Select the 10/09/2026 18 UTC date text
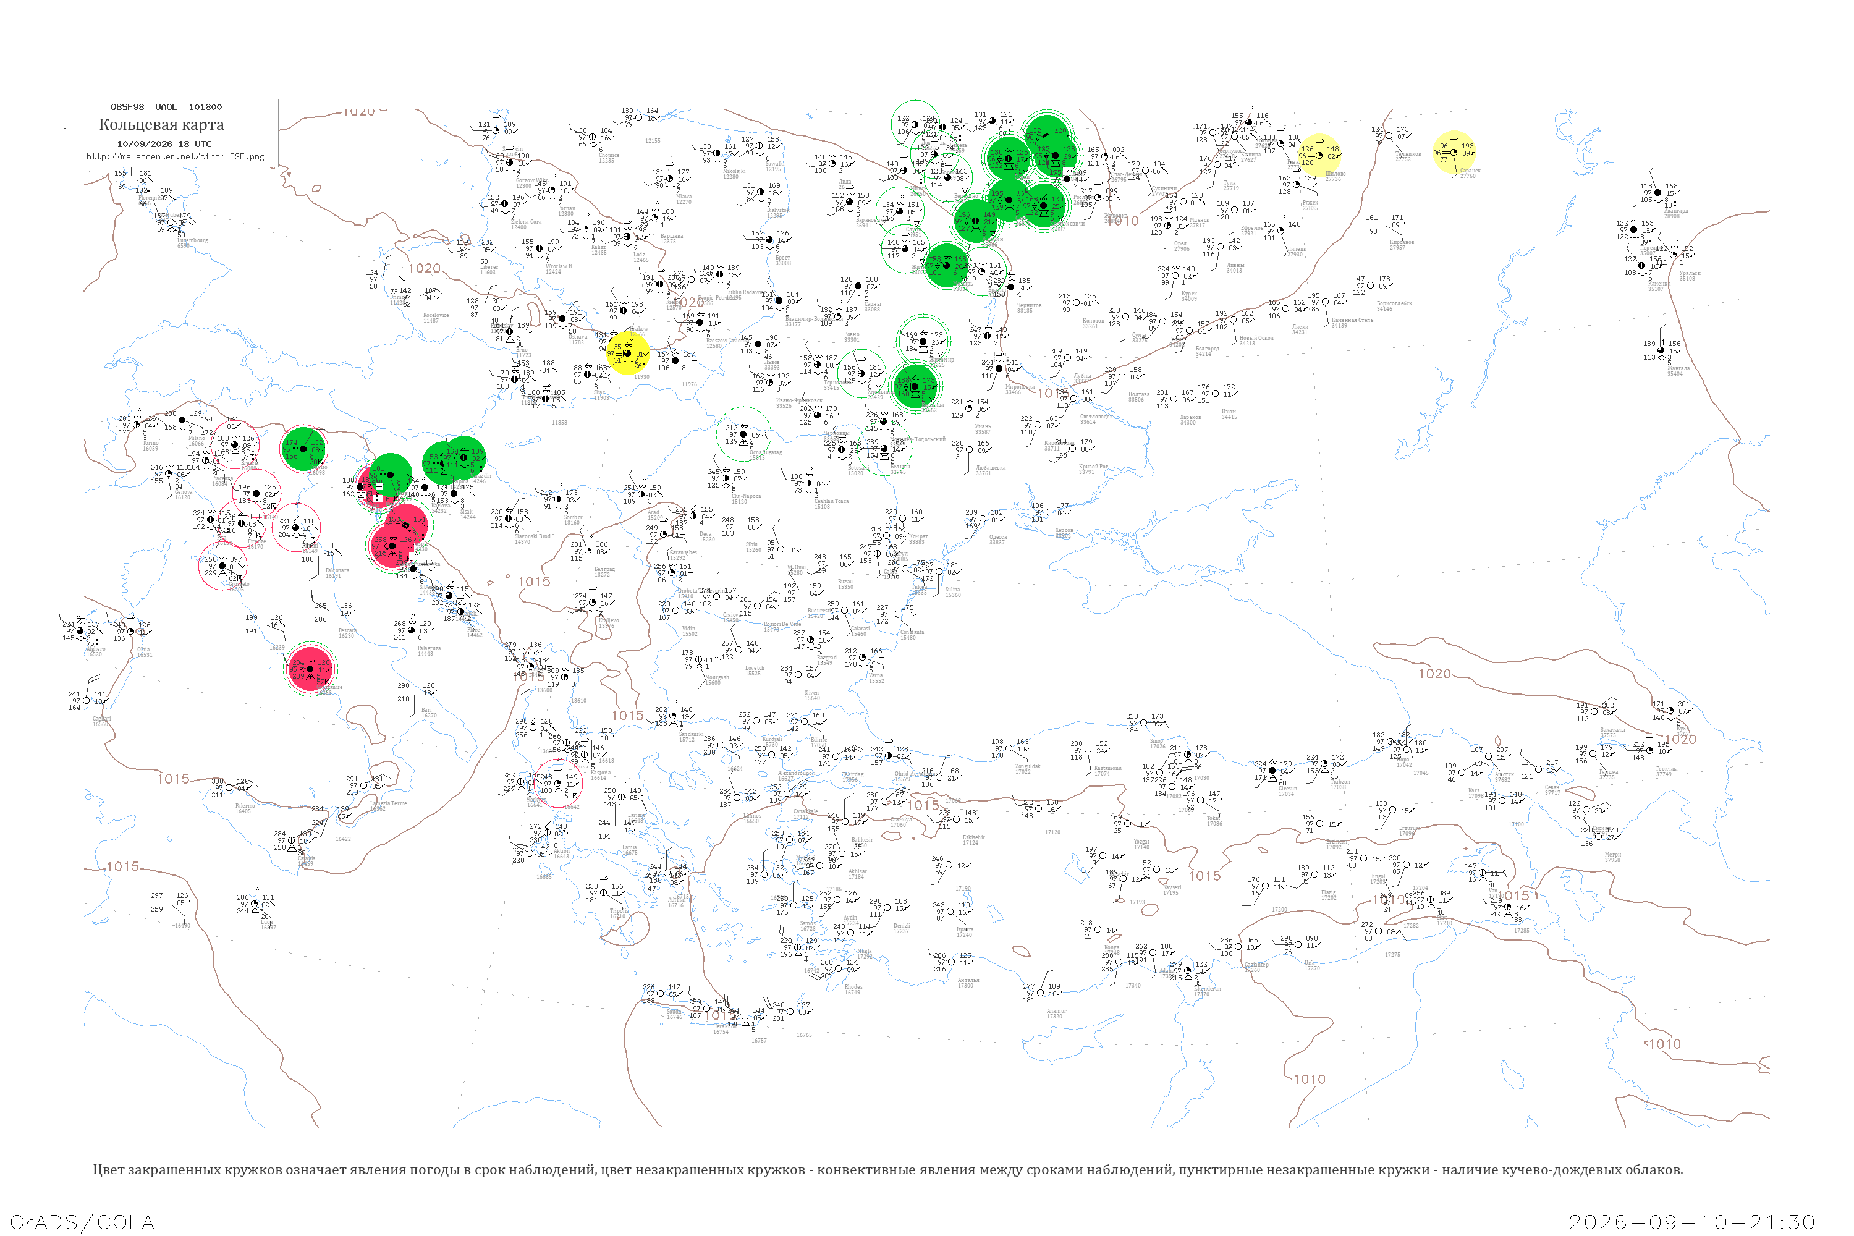 click(165, 144)
